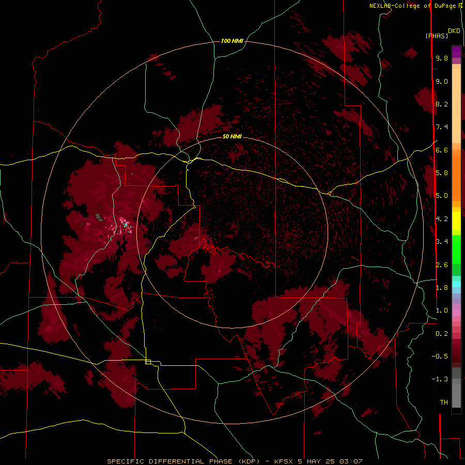
Task: Select the 1.0 scale value
Action: (x=442, y=311)
